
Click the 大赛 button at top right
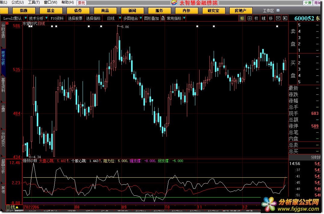tap(308, 3)
